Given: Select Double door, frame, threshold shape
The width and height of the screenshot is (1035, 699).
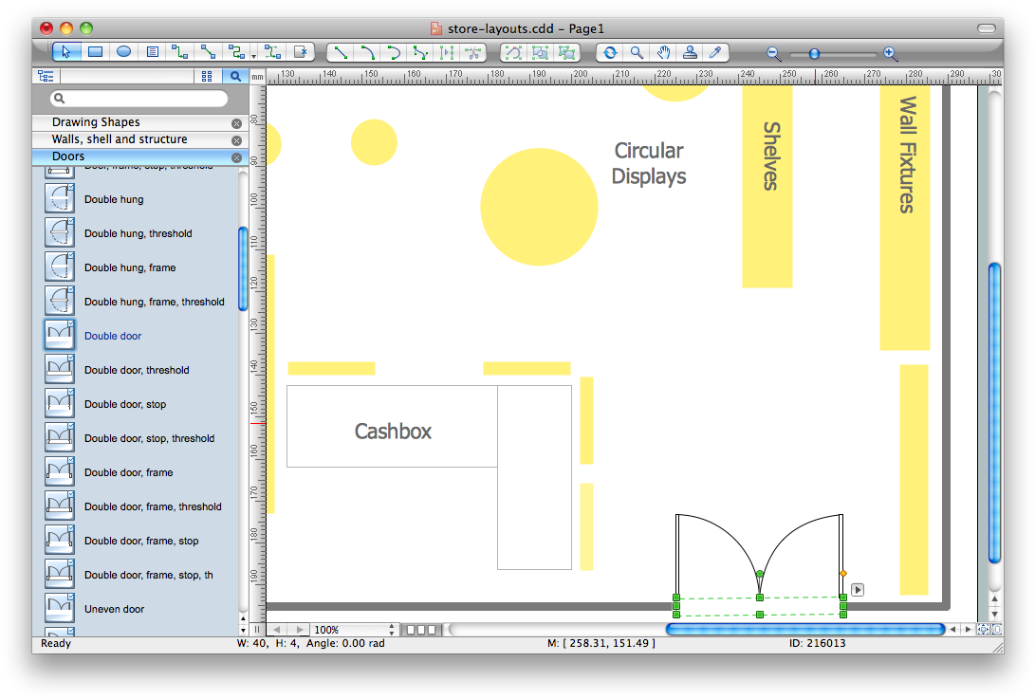Looking at the screenshot, I should (60, 506).
